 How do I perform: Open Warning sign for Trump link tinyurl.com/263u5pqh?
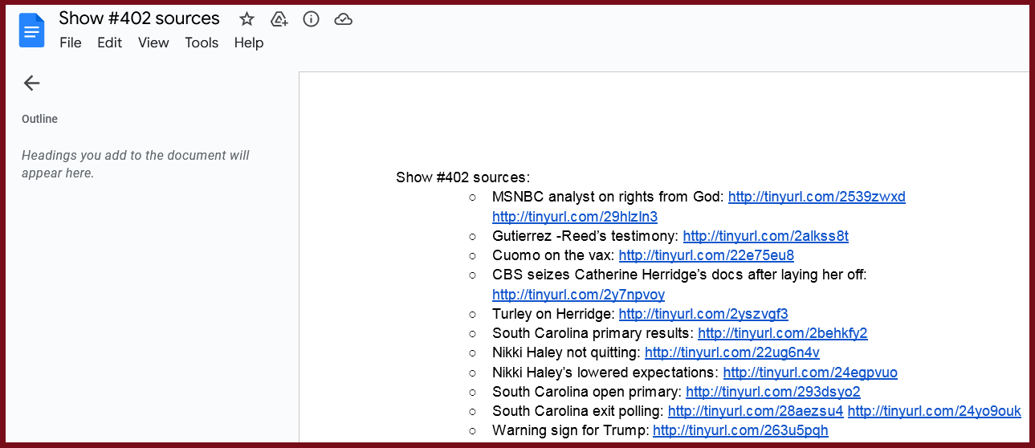[x=740, y=430]
